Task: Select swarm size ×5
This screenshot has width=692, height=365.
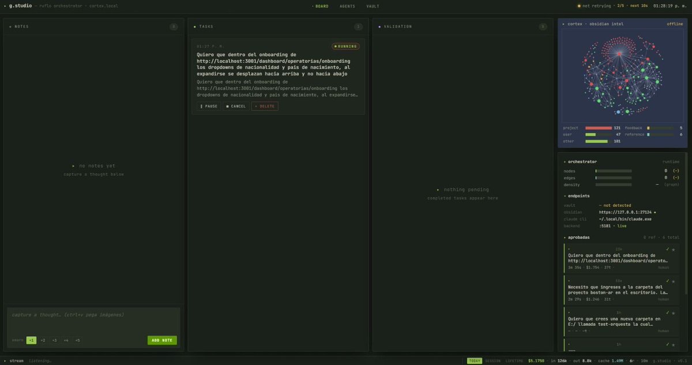Action: (x=77, y=340)
